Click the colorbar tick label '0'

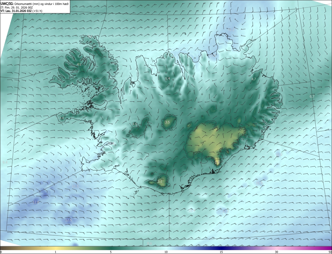pos(1,252)
